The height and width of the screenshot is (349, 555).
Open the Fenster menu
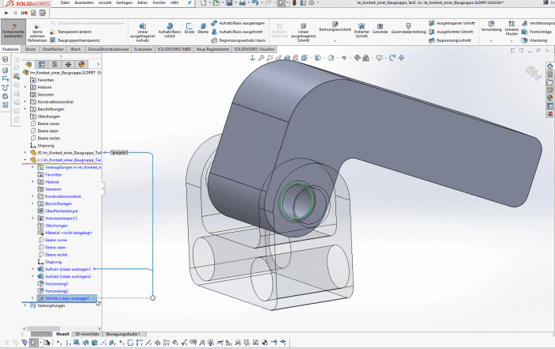[x=159, y=3]
